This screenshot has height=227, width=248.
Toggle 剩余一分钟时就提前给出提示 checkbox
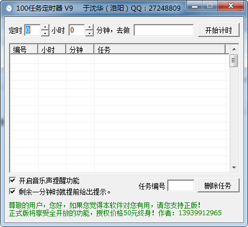tap(12, 192)
